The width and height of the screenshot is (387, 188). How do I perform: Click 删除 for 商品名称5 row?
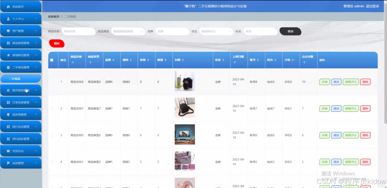click(365, 162)
